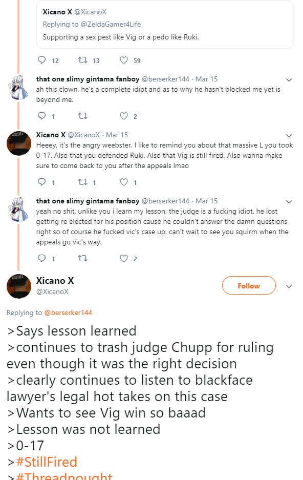Viewport: 303px width, 480px height.
Task: Open options chevron on first berserker144 tweet
Action: (289, 80)
